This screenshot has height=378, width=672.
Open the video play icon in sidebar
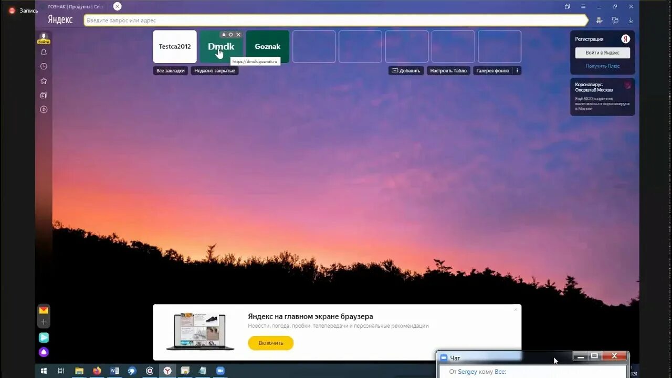click(x=44, y=109)
